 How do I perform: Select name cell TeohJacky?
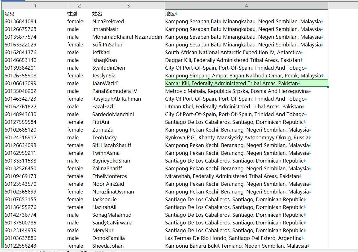[x=128, y=138]
